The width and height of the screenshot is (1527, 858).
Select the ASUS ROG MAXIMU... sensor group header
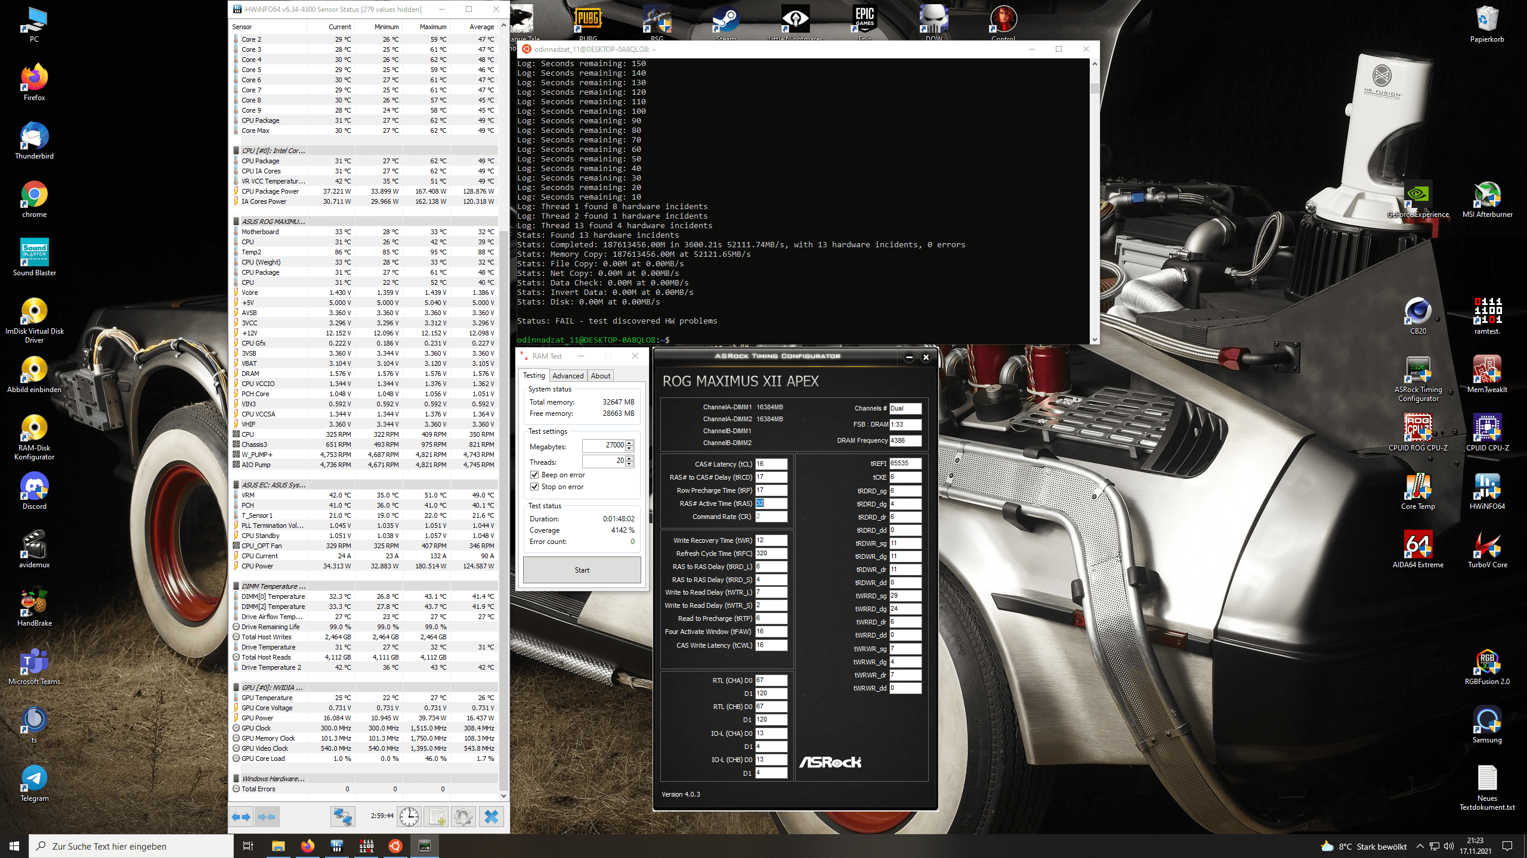364,222
